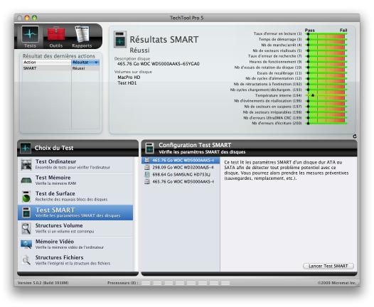Select Structures Volume in the test list
Screen dimensions: 374x307
(x=75, y=228)
